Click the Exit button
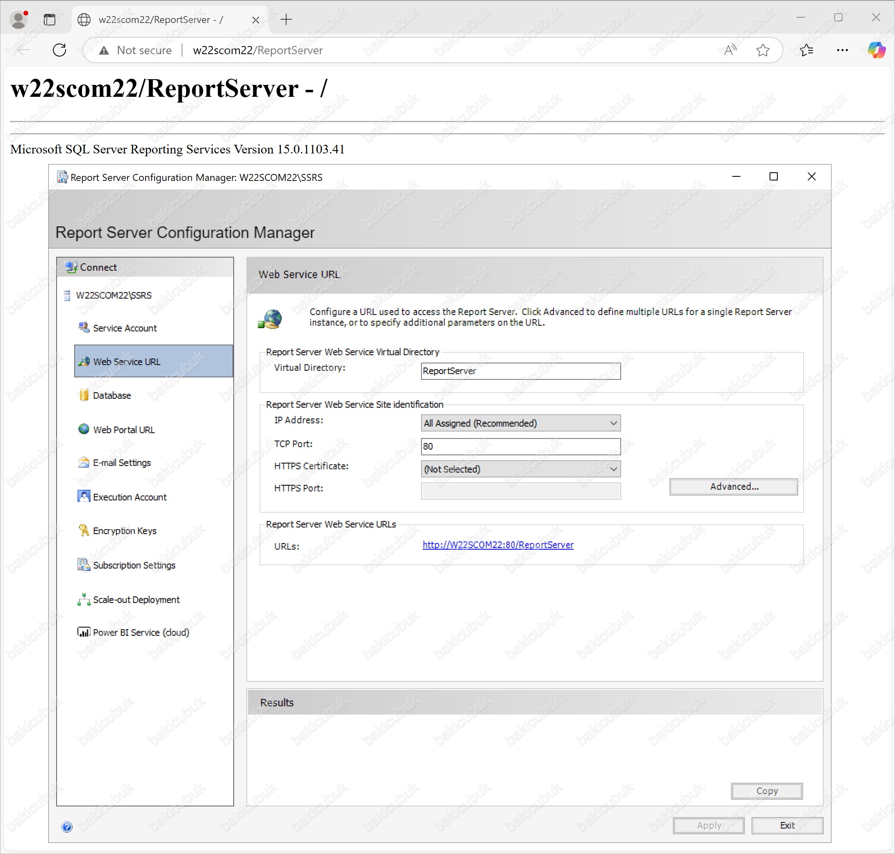This screenshot has height=854, width=895. (x=787, y=825)
